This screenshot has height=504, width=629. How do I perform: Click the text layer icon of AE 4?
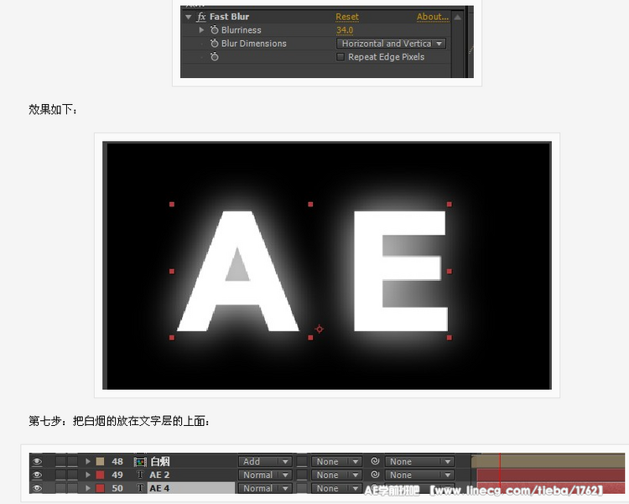(140, 488)
